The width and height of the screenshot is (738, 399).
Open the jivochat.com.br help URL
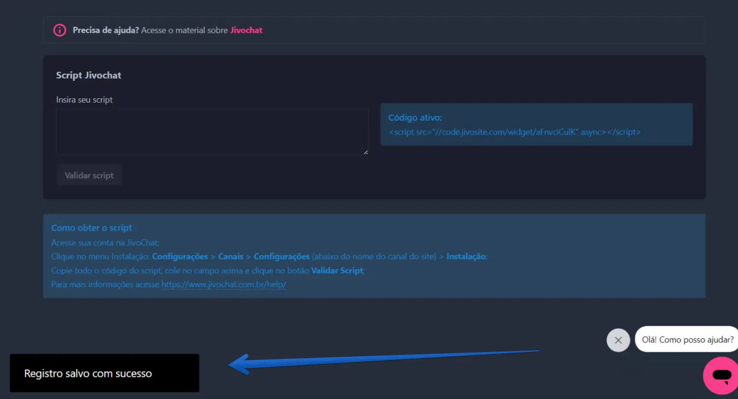(223, 285)
